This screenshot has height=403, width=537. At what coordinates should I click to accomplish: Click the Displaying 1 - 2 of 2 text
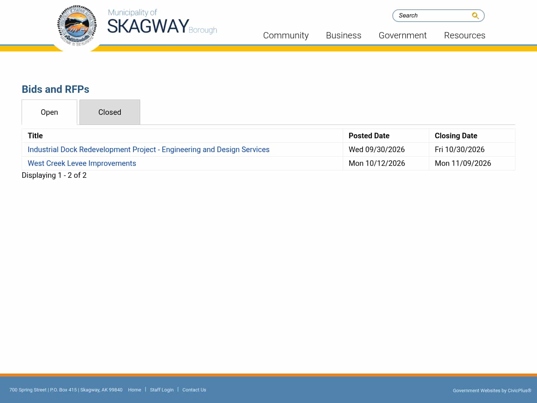click(x=54, y=175)
